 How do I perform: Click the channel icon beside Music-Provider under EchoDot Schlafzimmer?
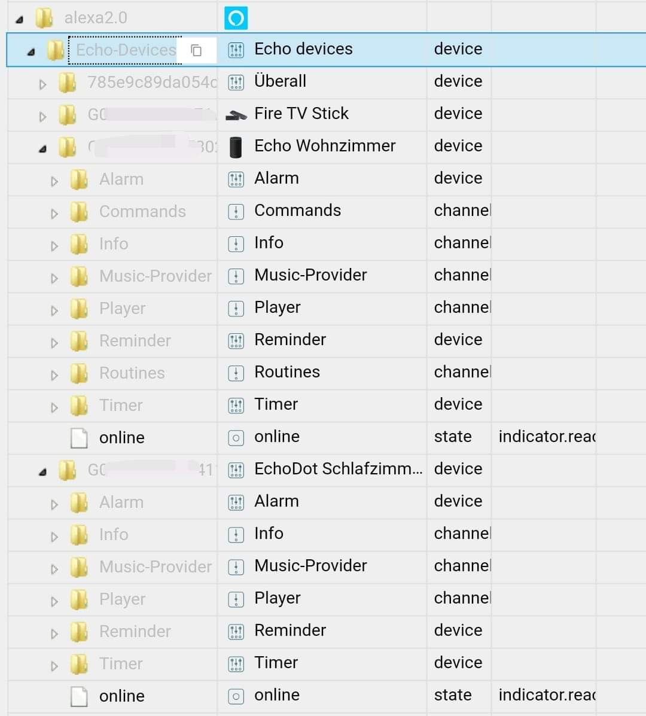236,567
